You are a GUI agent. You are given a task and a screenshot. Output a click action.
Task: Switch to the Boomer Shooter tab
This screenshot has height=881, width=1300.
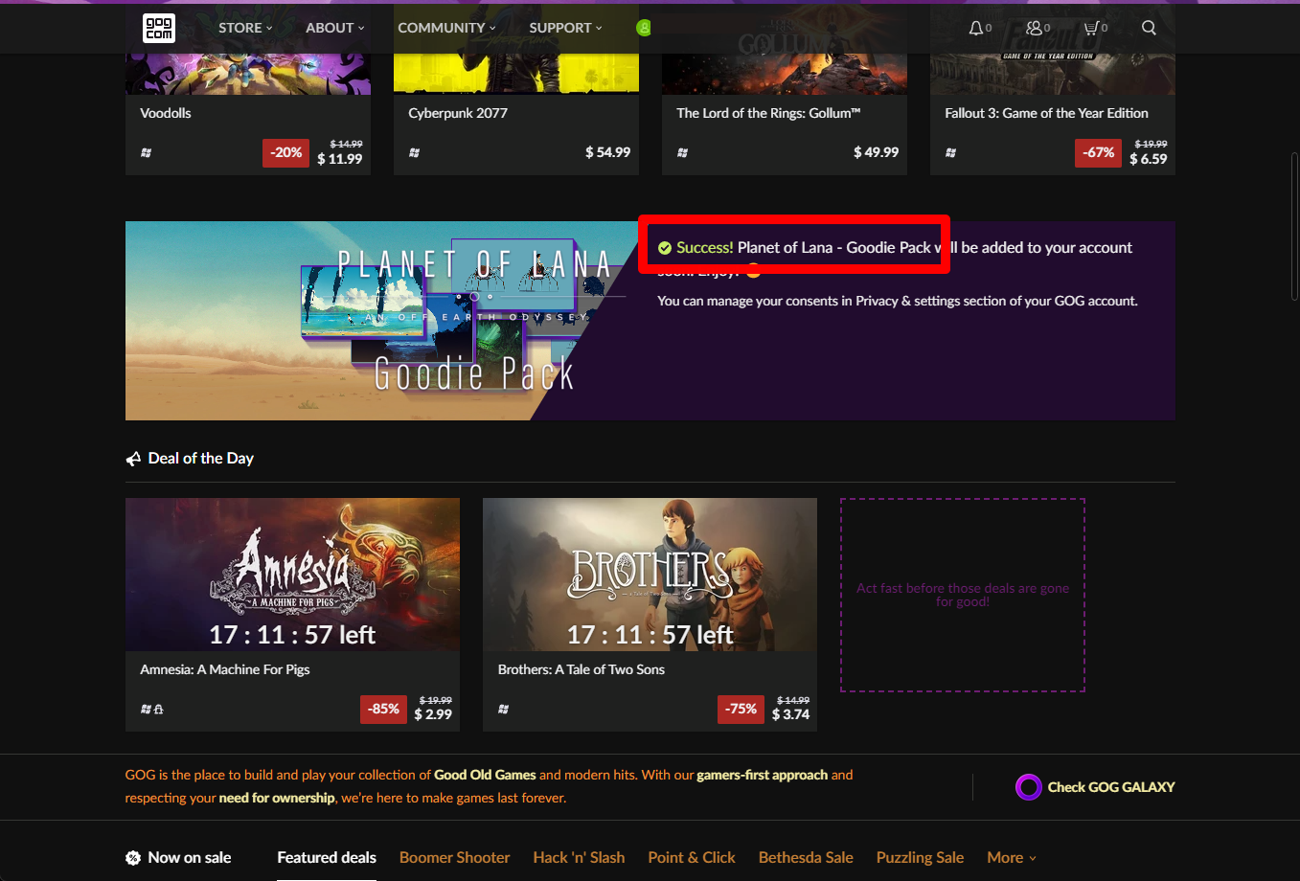pyautogui.click(x=454, y=858)
